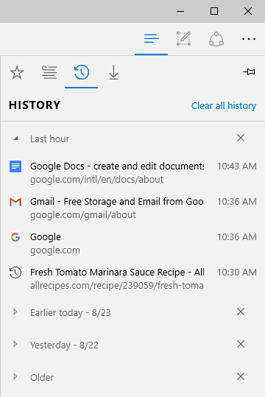Open the Google Docs history entry
This screenshot has width=265, height=397.
133,172
